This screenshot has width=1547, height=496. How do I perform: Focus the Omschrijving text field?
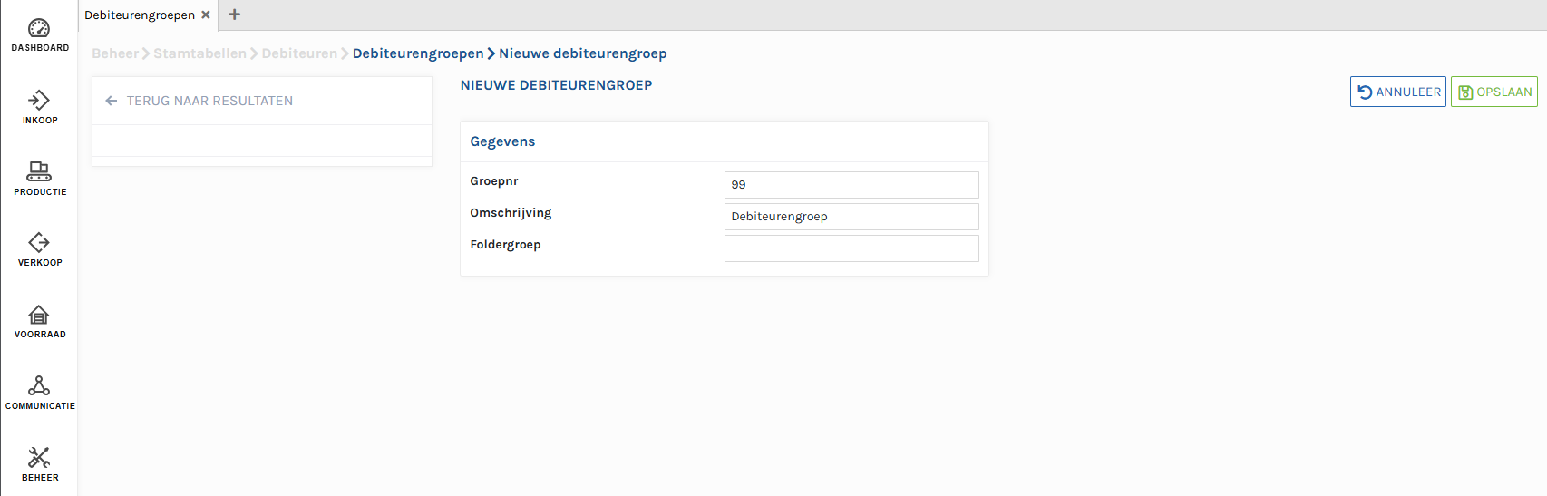pyautogui.click(x=851, y=217)
